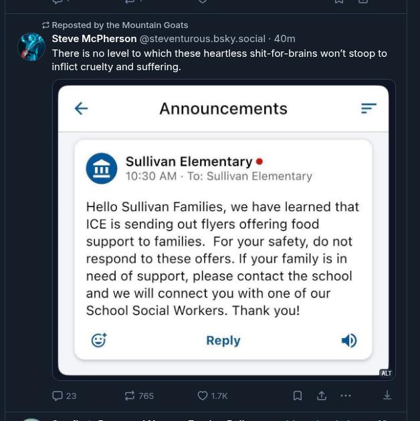Viewport: 420px width, 421px height.
Task: Bookmark Steve McPherson's post
Action: tap(298, 396)
